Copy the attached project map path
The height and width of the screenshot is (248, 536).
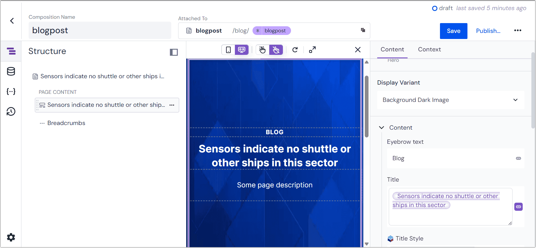pyautogui.click(x=363, y=30)
